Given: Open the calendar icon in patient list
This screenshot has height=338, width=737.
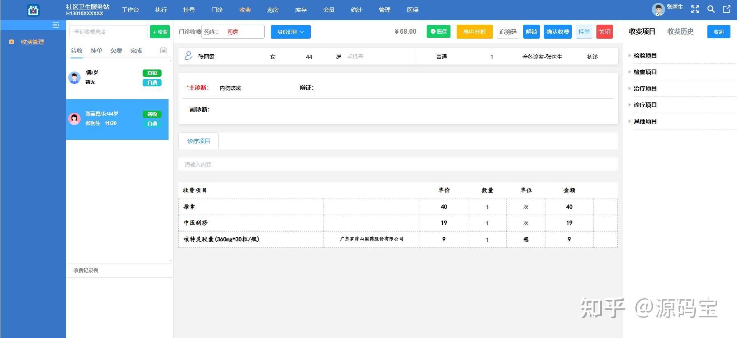Looking at the screenshot, I should (x=163, y=50).
